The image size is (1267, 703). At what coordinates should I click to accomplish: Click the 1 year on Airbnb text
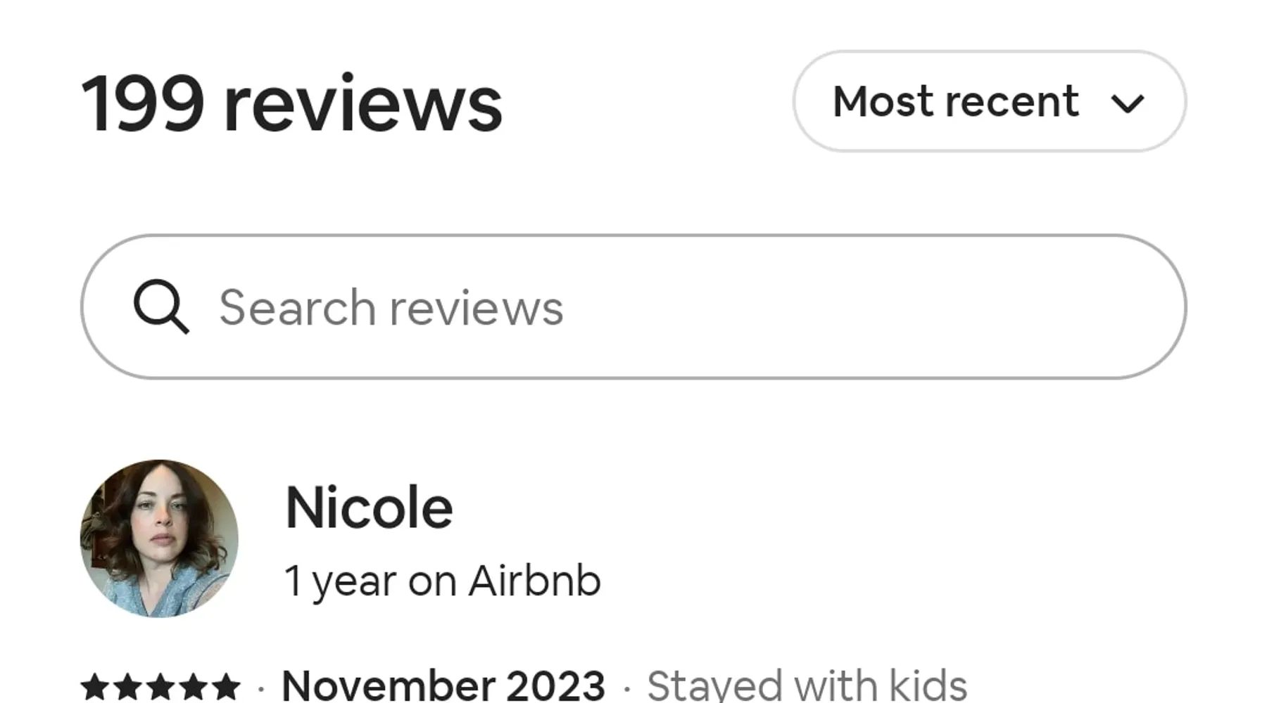[442, 581]
